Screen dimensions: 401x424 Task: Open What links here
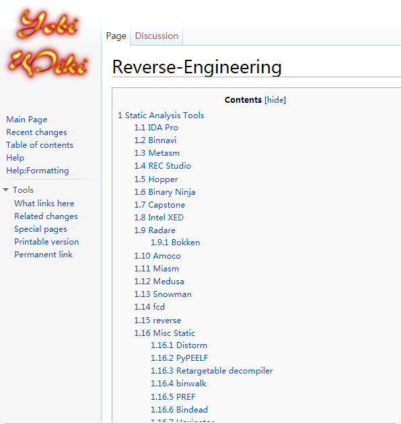pyautogui.click(x=44, y=204)
